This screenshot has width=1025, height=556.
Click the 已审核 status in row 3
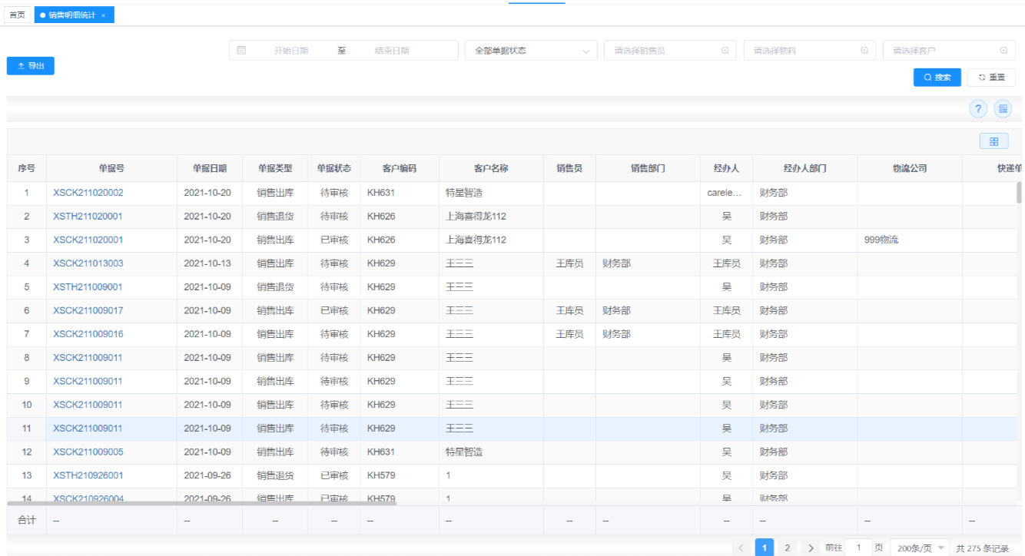click(334, 240)
